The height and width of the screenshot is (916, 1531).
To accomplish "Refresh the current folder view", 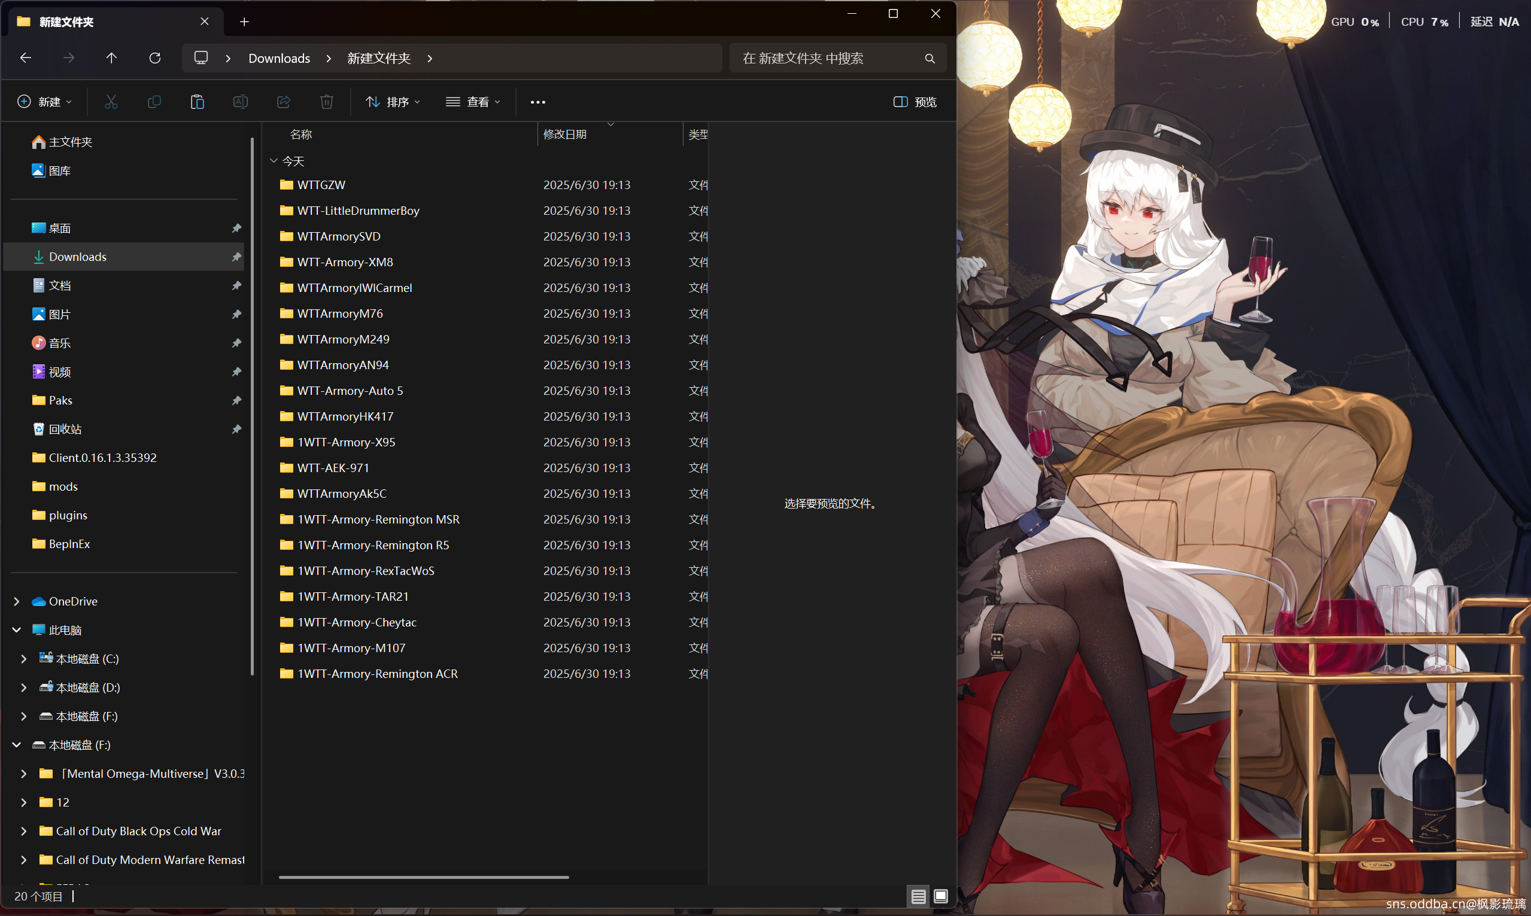I will [155, 58].
